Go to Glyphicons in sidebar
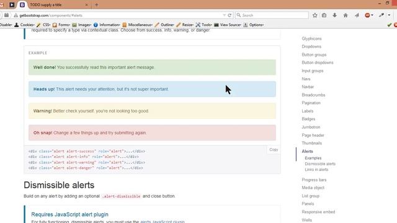This screenshot has width=397, height=223. (311, 38)
